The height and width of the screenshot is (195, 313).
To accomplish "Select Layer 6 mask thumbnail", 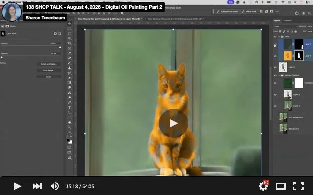I will pos(299,56).
